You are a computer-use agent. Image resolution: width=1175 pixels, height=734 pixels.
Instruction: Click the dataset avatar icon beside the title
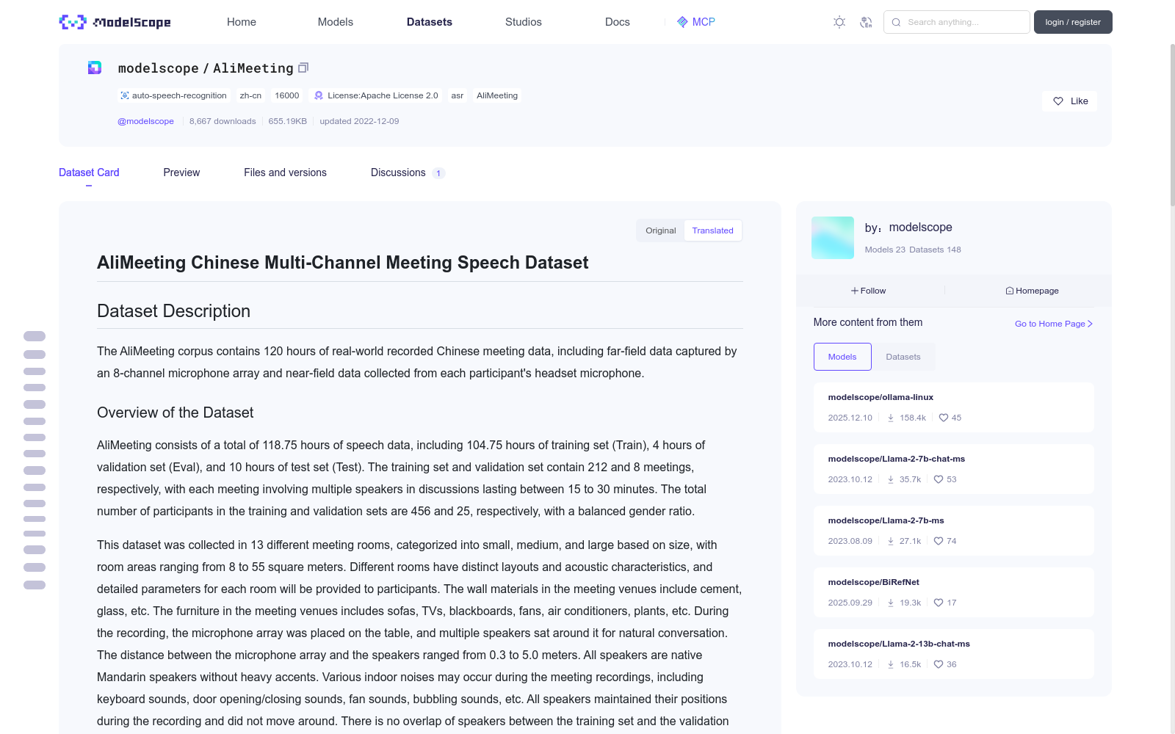click(x=95, y=68)
